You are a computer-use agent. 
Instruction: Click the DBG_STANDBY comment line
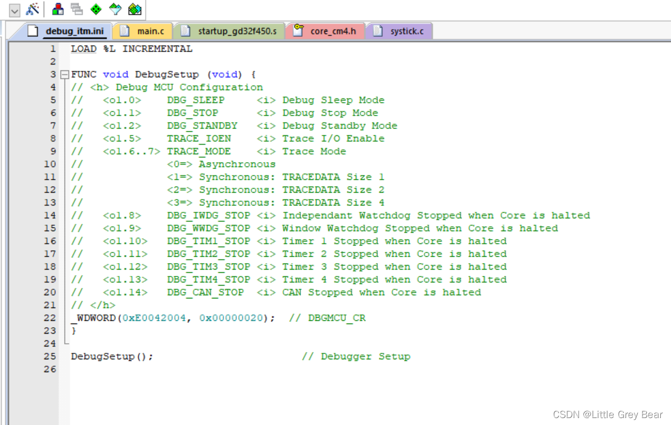(x=234, y=125)
